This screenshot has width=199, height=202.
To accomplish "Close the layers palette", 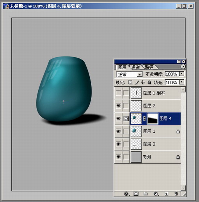I will [x=183, y=61].
